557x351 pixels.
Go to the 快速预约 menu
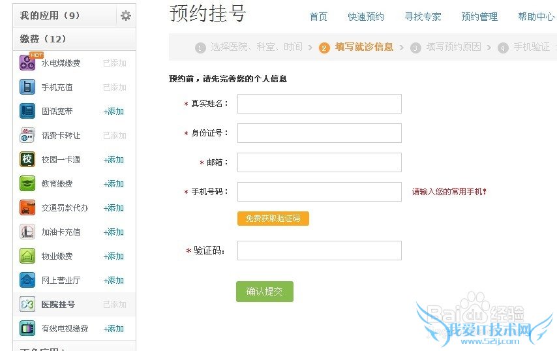(x=366, y=17)
